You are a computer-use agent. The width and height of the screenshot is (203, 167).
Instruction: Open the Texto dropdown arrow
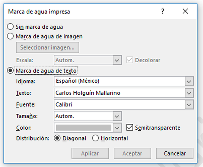tap(189, 93)
